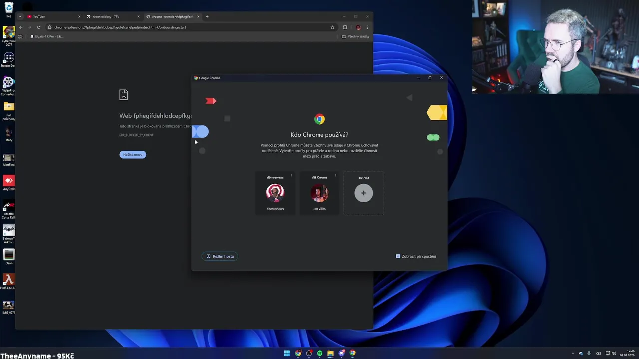This screenshot has height=359, width=639.
Task: Open more options for dbmreviews profile
Action: [x=291, y=175]
